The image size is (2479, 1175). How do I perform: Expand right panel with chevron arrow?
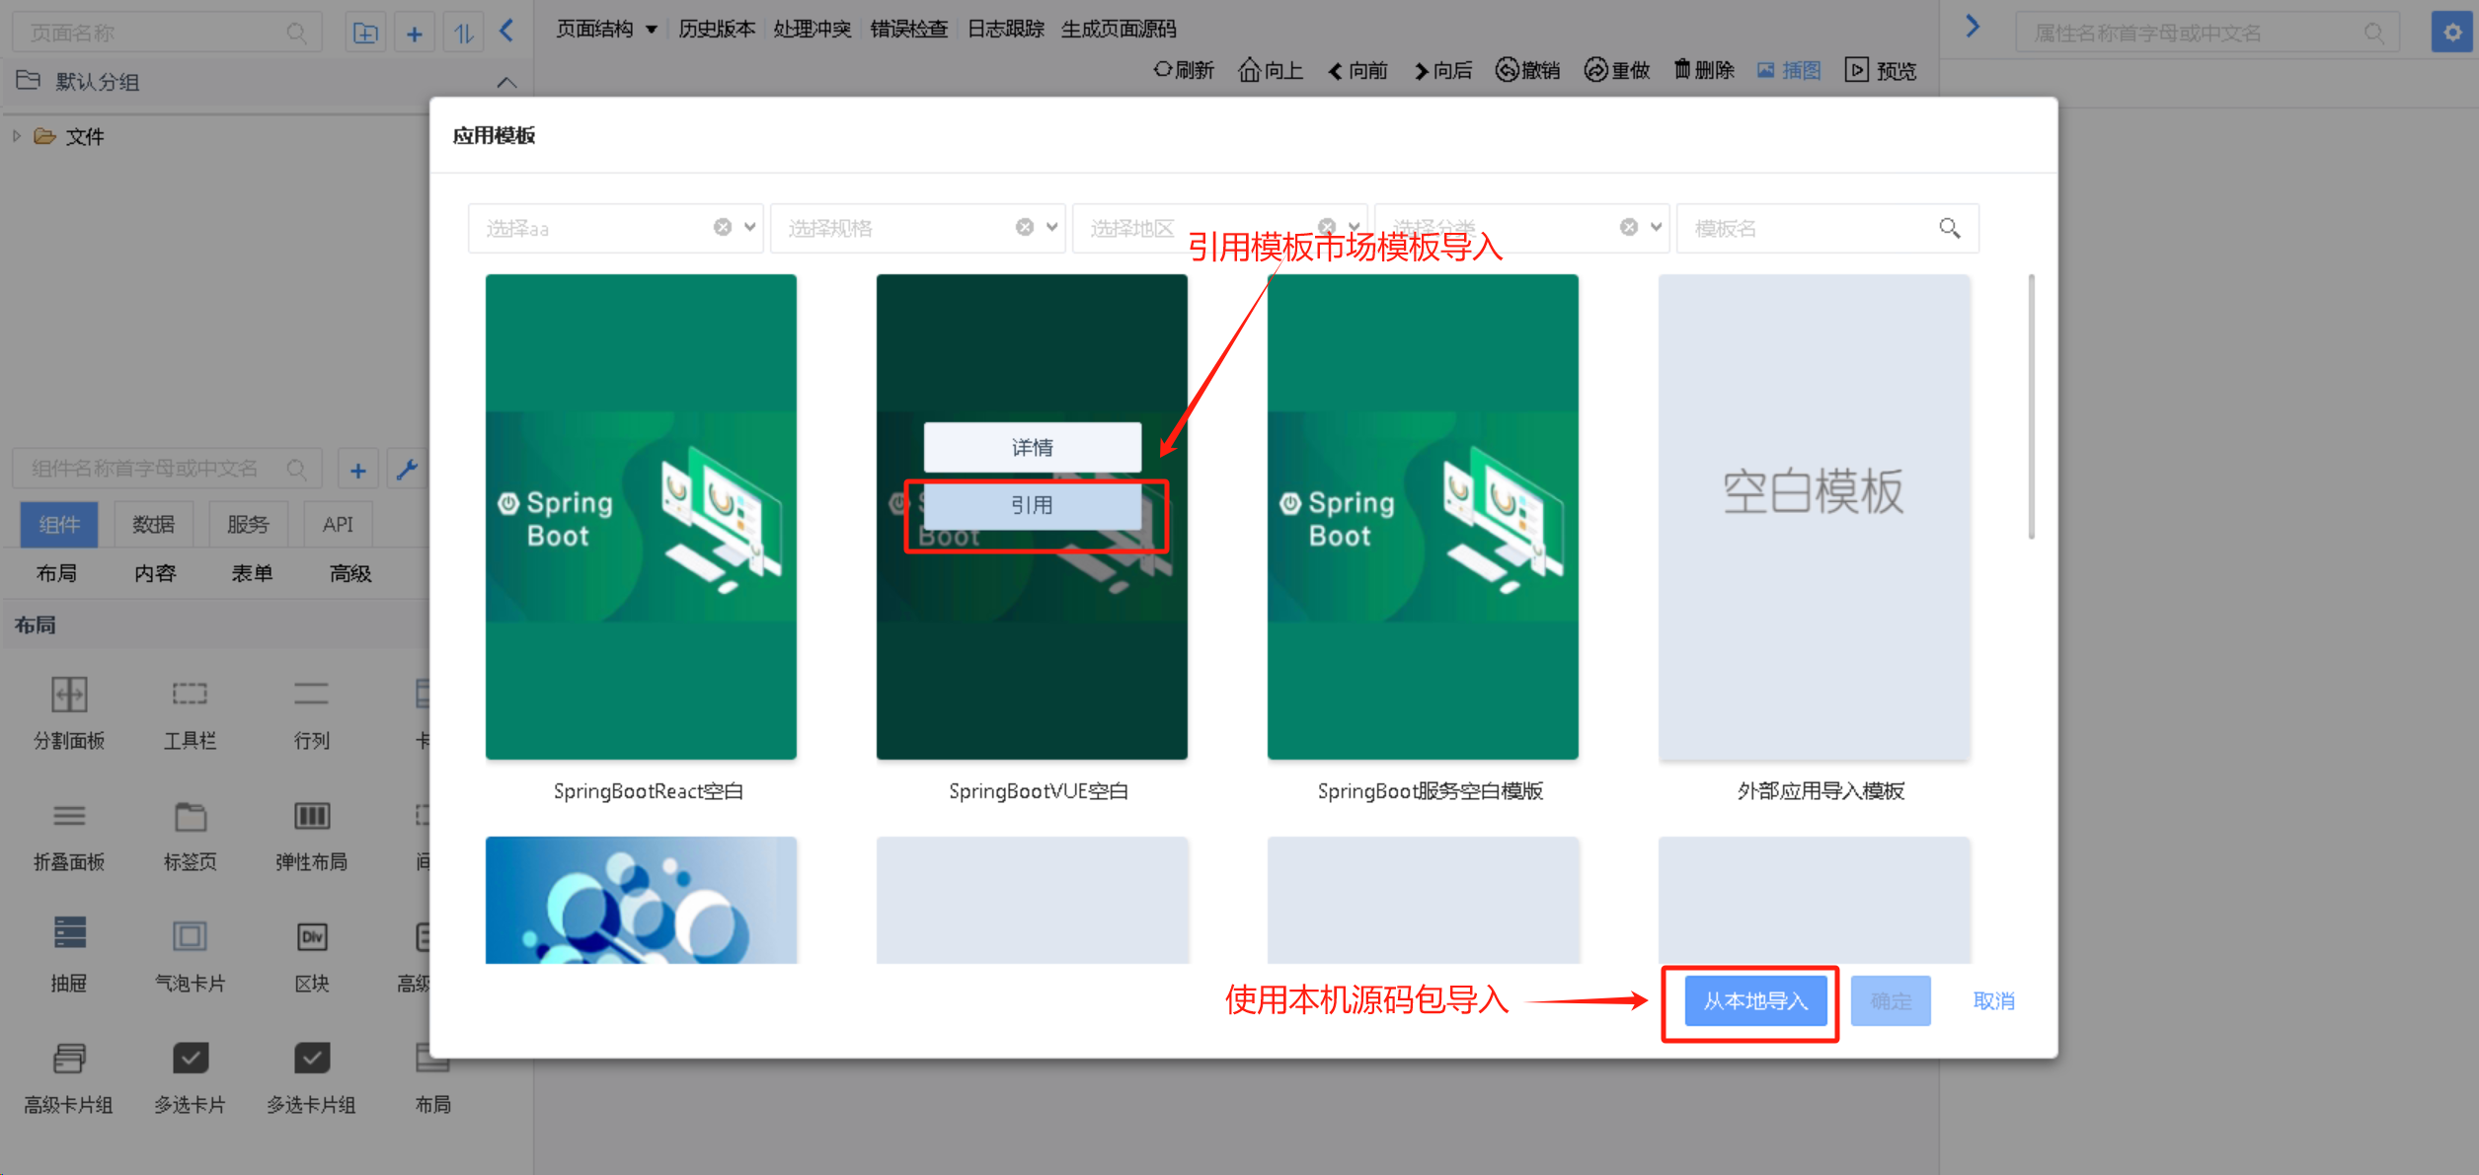click(1972, 27)
